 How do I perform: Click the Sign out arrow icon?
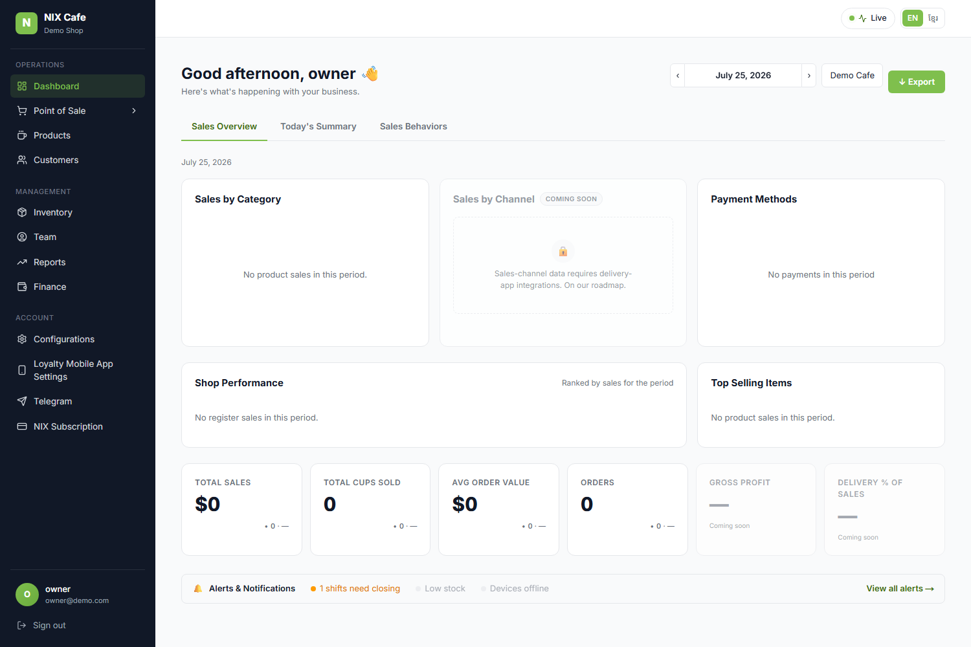[21, 625]
